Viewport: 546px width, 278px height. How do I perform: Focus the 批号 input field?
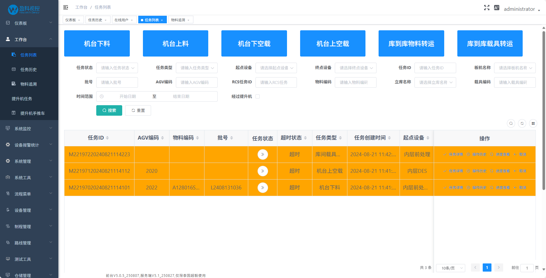[117, 82]
